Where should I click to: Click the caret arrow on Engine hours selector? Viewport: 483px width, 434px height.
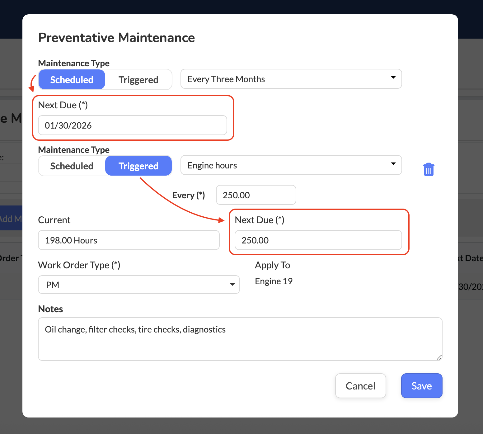[x=393, y=164]
